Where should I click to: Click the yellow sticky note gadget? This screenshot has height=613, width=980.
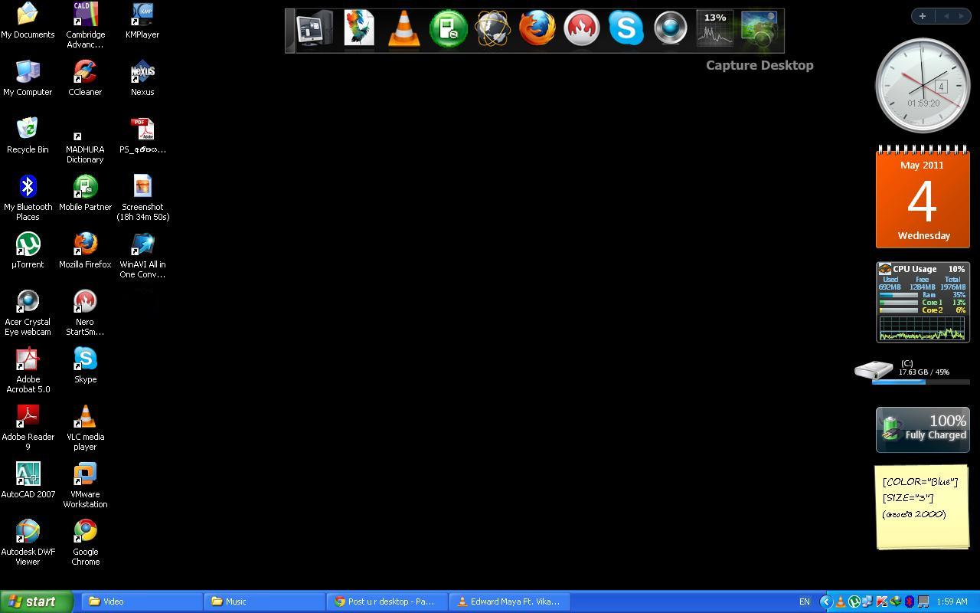pos(923,506)
